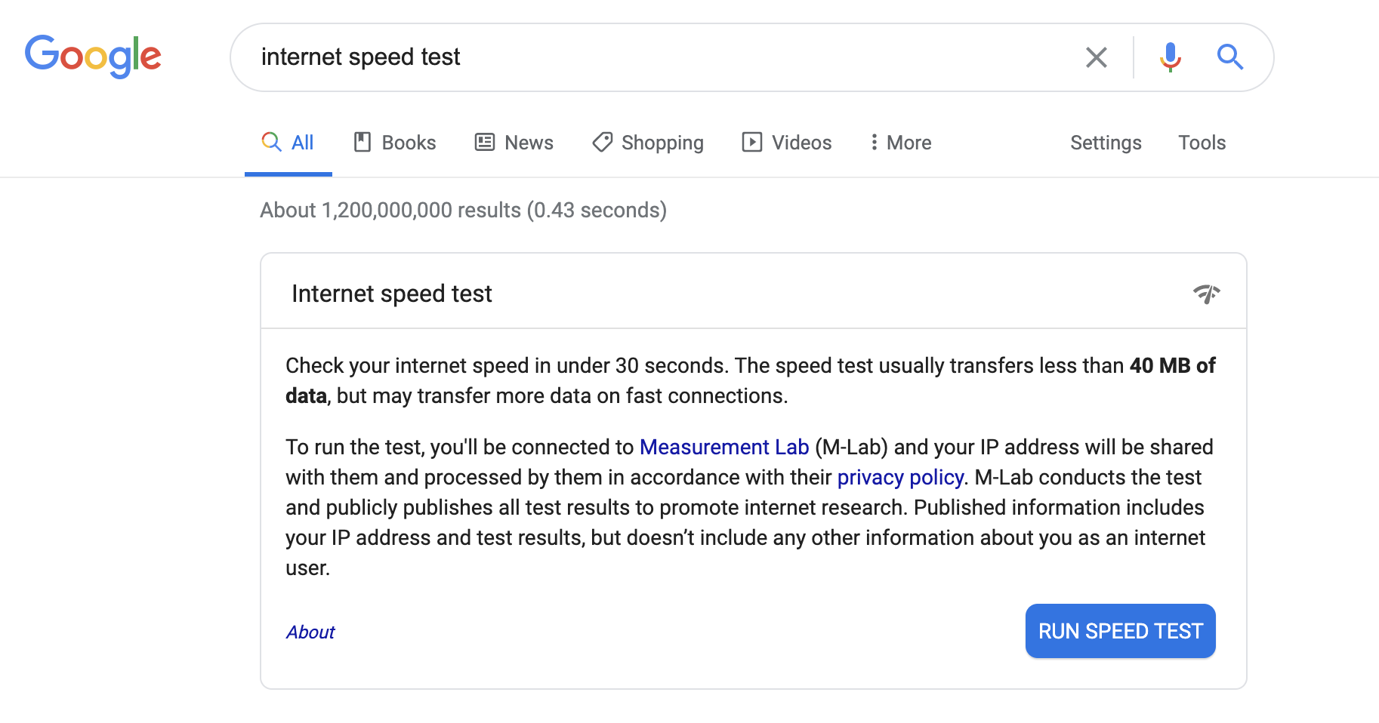Image resolution: width=1379 pixels, height=723 pixels.
Task: Click the speed test gauge icon
Action: [1206, 294]
